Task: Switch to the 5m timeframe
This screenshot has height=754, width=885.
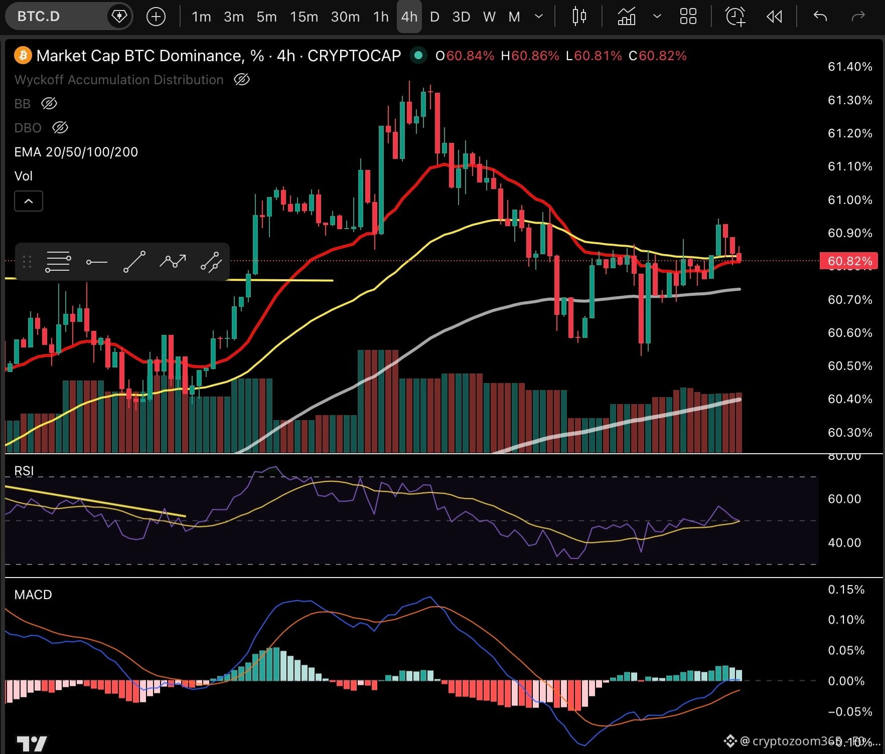Action: (266, 17)
